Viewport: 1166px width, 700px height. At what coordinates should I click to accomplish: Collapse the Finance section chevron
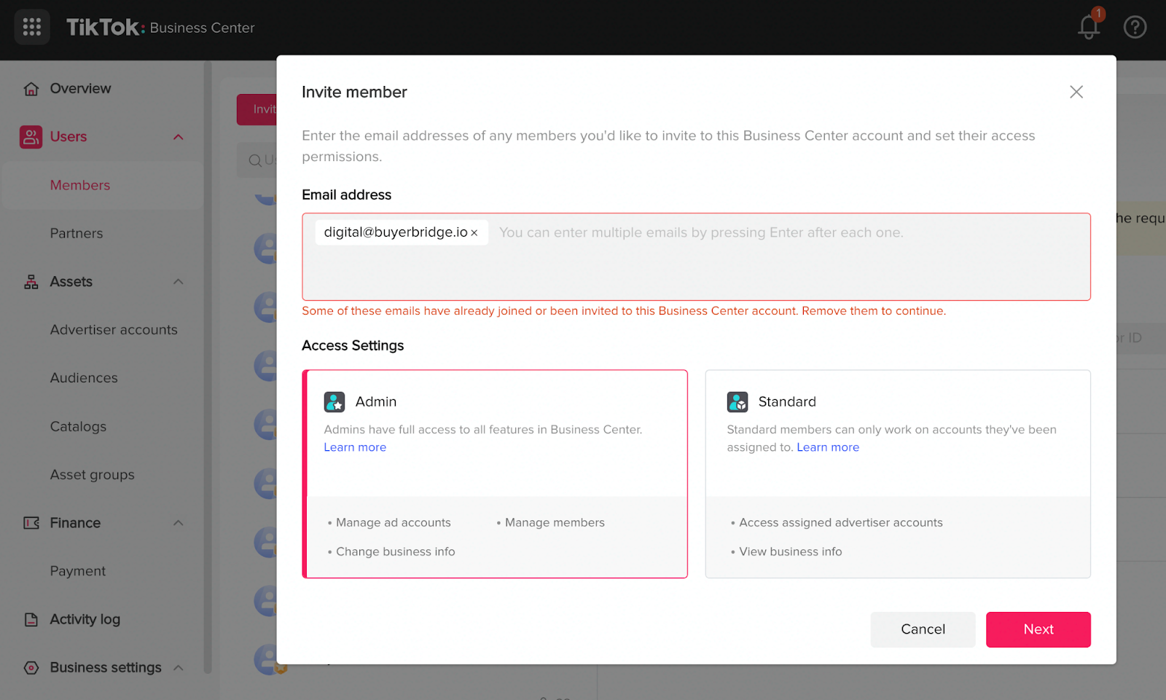coord(179,523)
